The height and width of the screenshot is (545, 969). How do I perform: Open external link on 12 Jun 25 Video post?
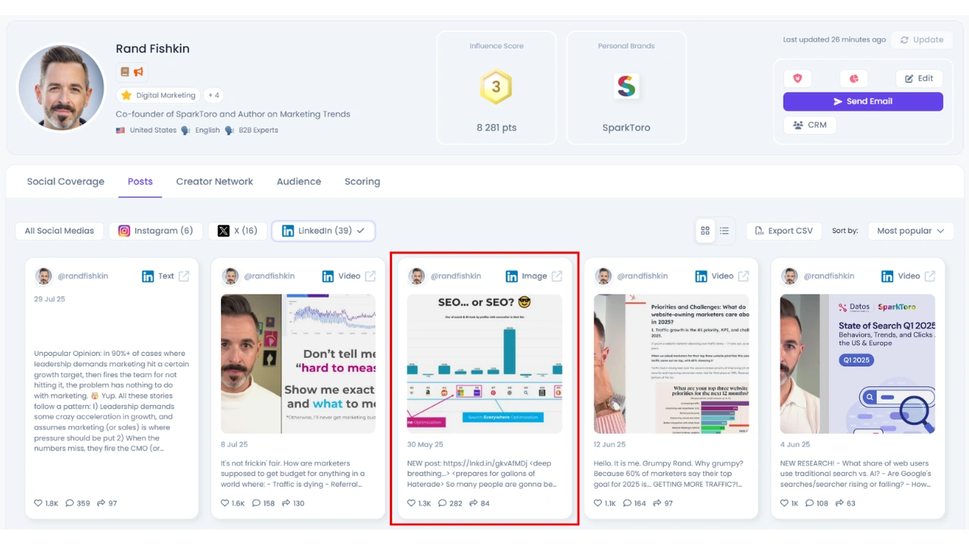point(743,276)
